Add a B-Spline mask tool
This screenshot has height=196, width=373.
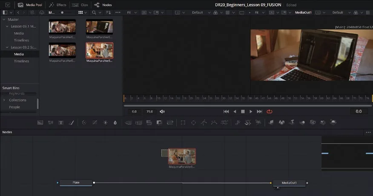click(214, 122)
